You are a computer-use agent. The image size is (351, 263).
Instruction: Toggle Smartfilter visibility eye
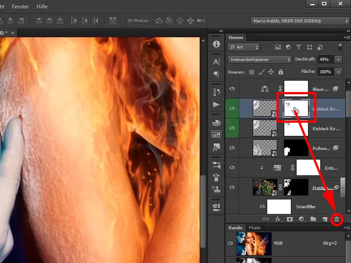coord(262,206)
